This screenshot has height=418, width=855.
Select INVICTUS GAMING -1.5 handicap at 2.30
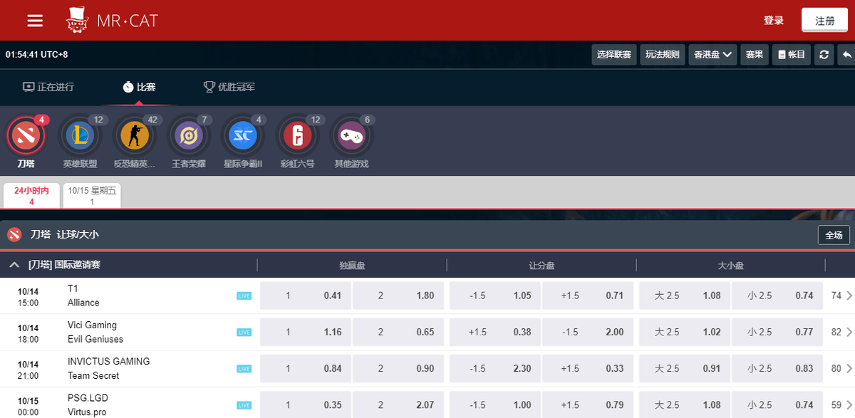point(494,368)
